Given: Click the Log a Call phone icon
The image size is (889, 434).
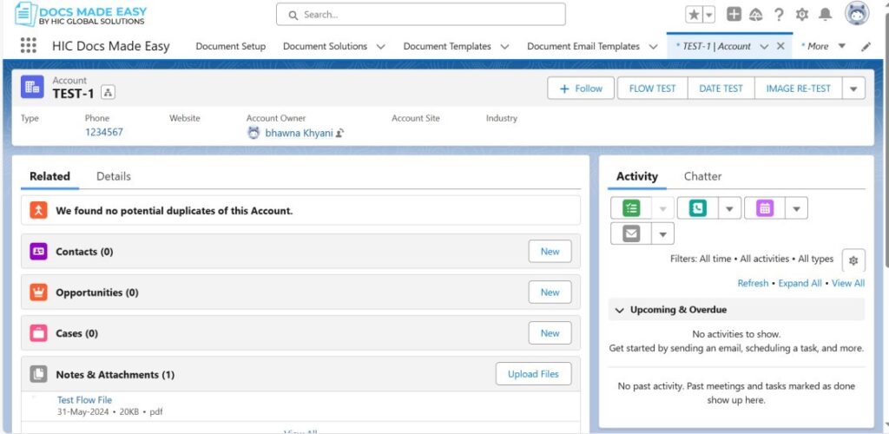Looking at the screenshot, I should (x=697, y=208).
